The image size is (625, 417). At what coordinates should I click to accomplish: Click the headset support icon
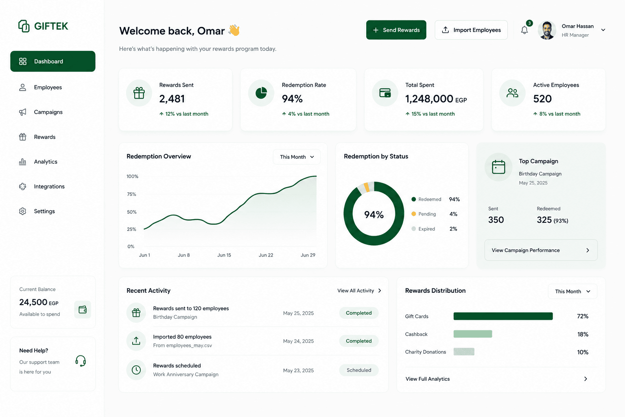tap(81, 361)
